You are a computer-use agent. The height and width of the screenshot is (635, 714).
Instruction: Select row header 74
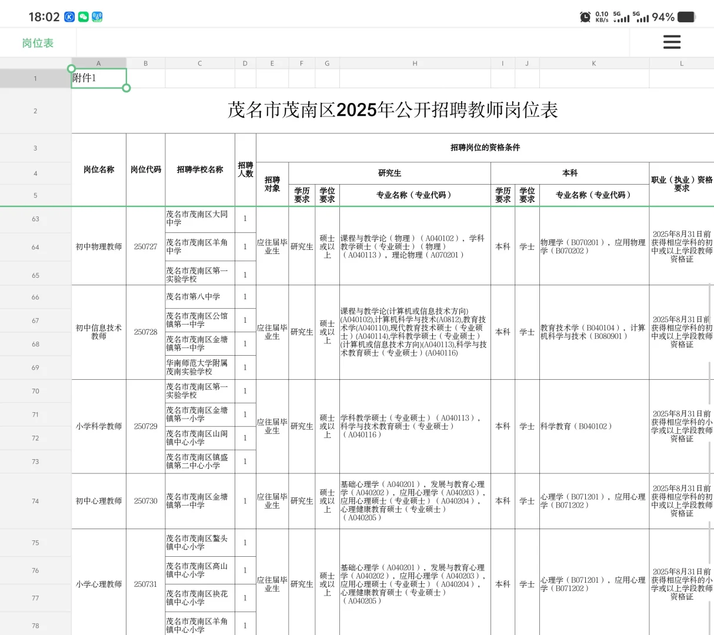[35, 501]
